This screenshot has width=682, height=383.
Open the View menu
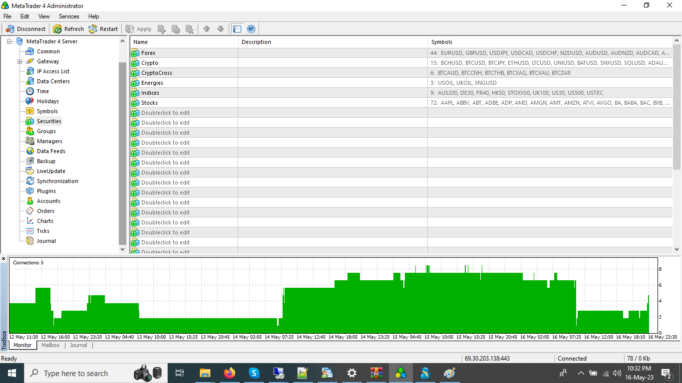click(44, 16)
